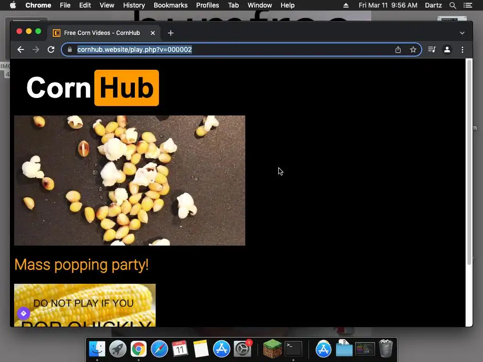Click the page vertical scrollbar

tap(469, 162)
